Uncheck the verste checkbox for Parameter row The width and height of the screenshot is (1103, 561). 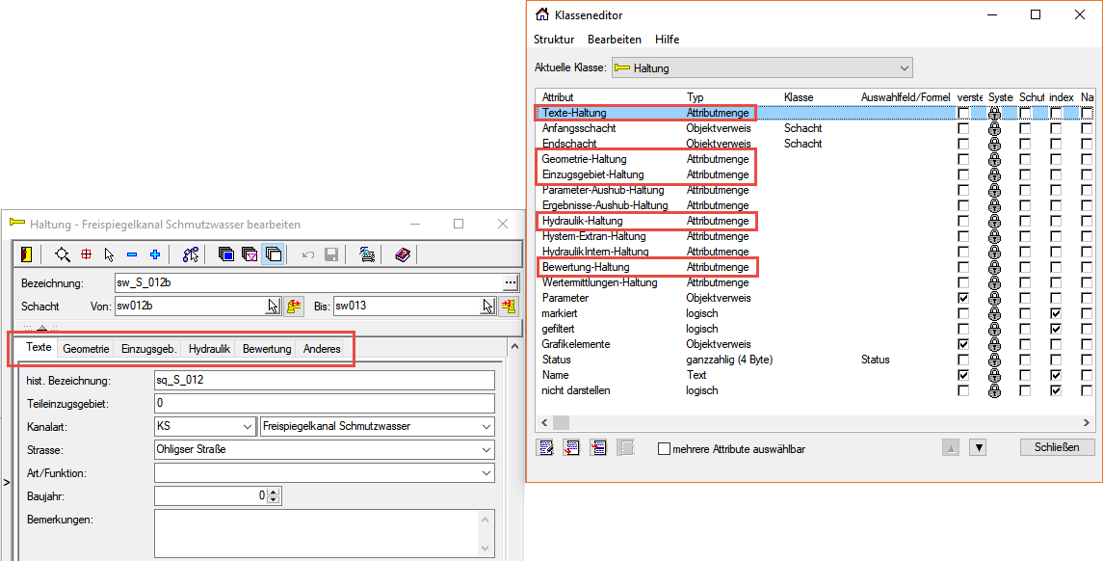963,298
